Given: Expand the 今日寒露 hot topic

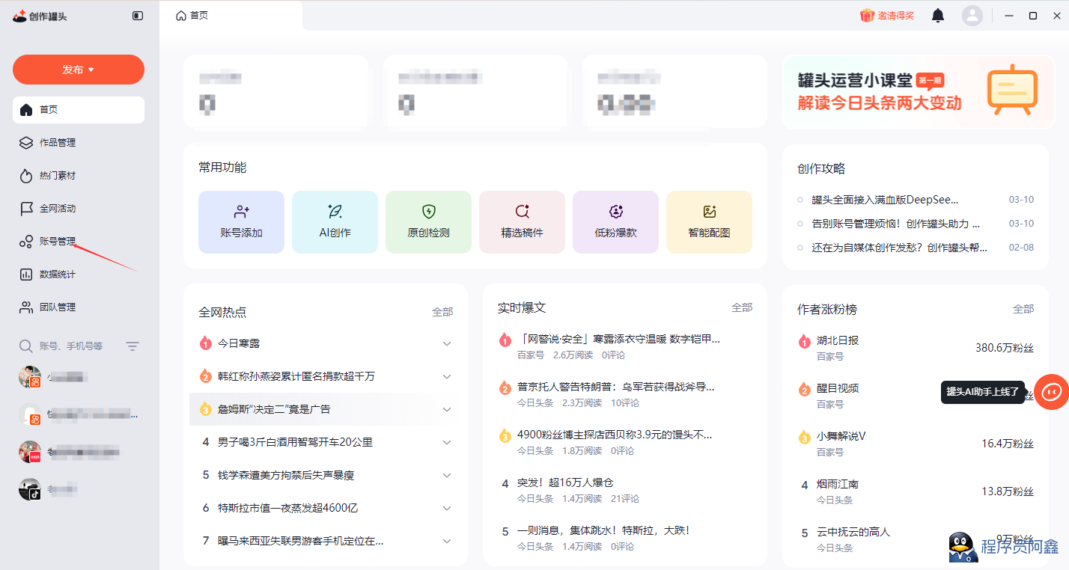Looking at the screenshot, I should pyautogui.click(x=447, y=343).
